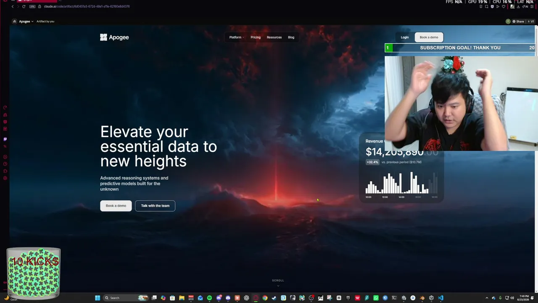Click the Scroll indicator at page bottom

(x=278, y=282)
